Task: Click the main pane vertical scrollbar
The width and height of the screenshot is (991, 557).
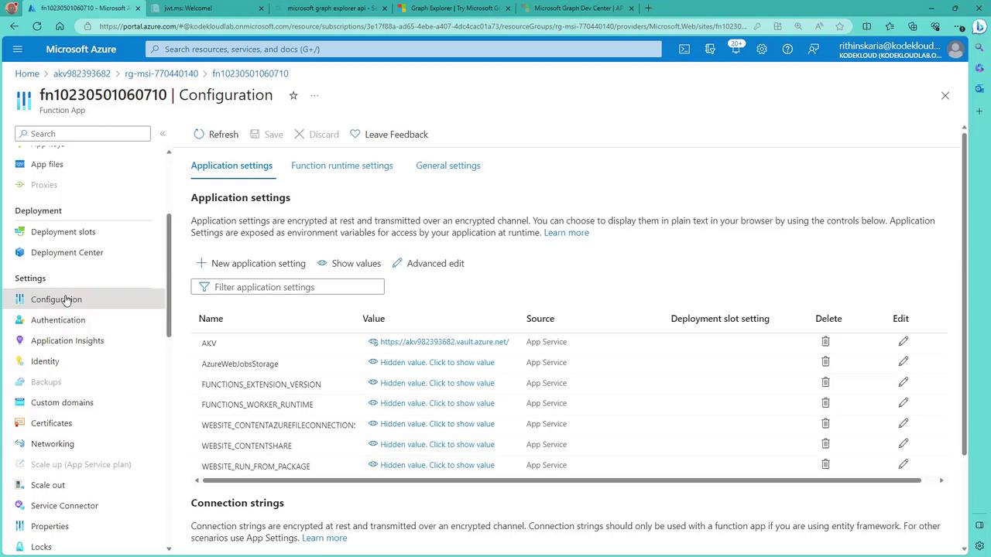Action: click(x=964, y=294)
